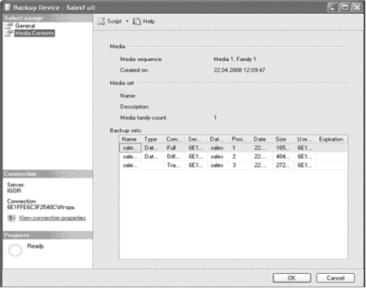Click the Backup Device title bar icon
Viewport: 366px width, 288px height.
[x=7, y=7]
